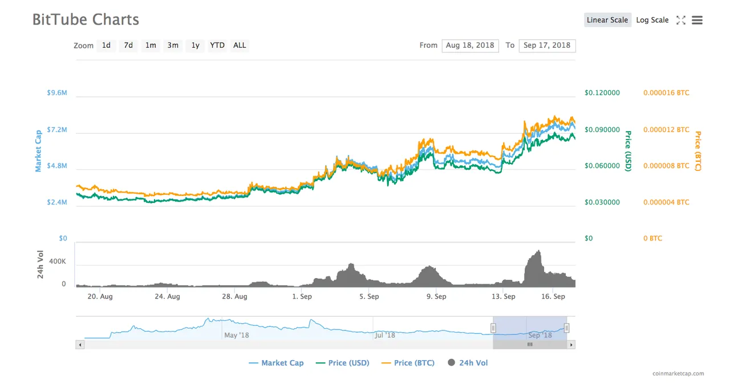
Task: Set zoom to 1d
Action: point(106,45)
